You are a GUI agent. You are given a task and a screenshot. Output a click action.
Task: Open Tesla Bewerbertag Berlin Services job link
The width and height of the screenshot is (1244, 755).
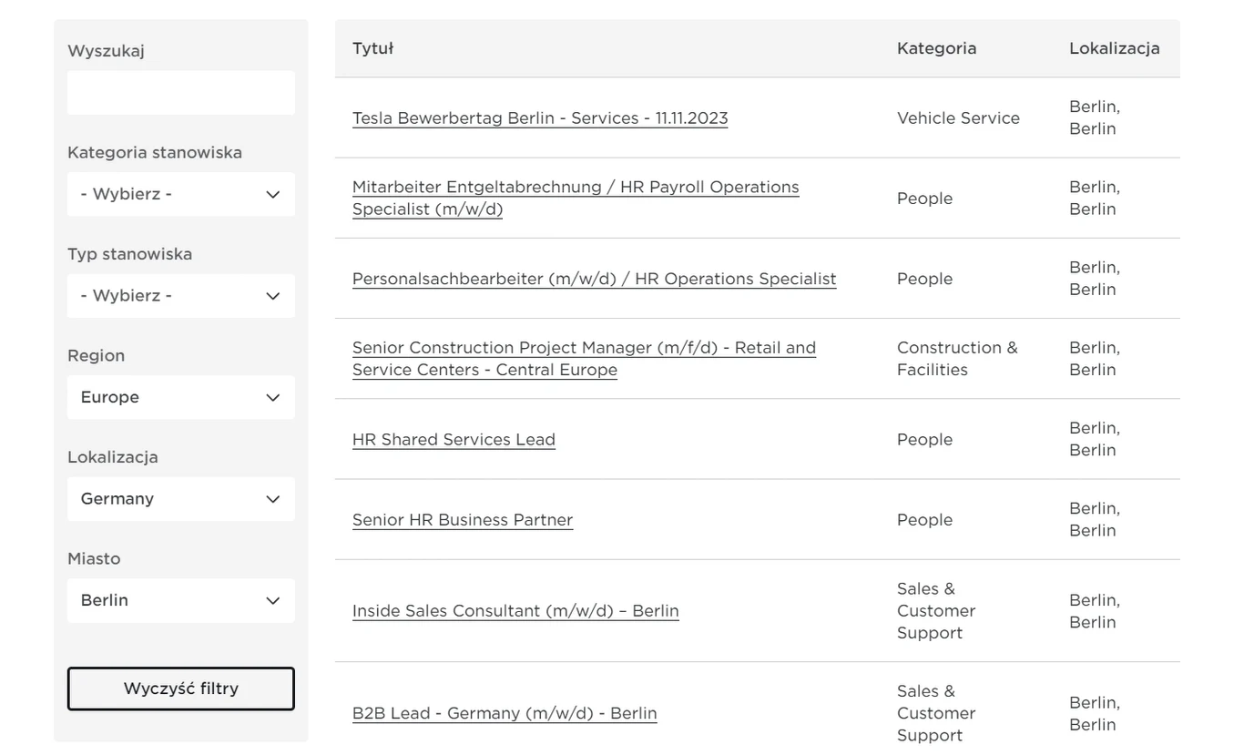click(539, 117)
